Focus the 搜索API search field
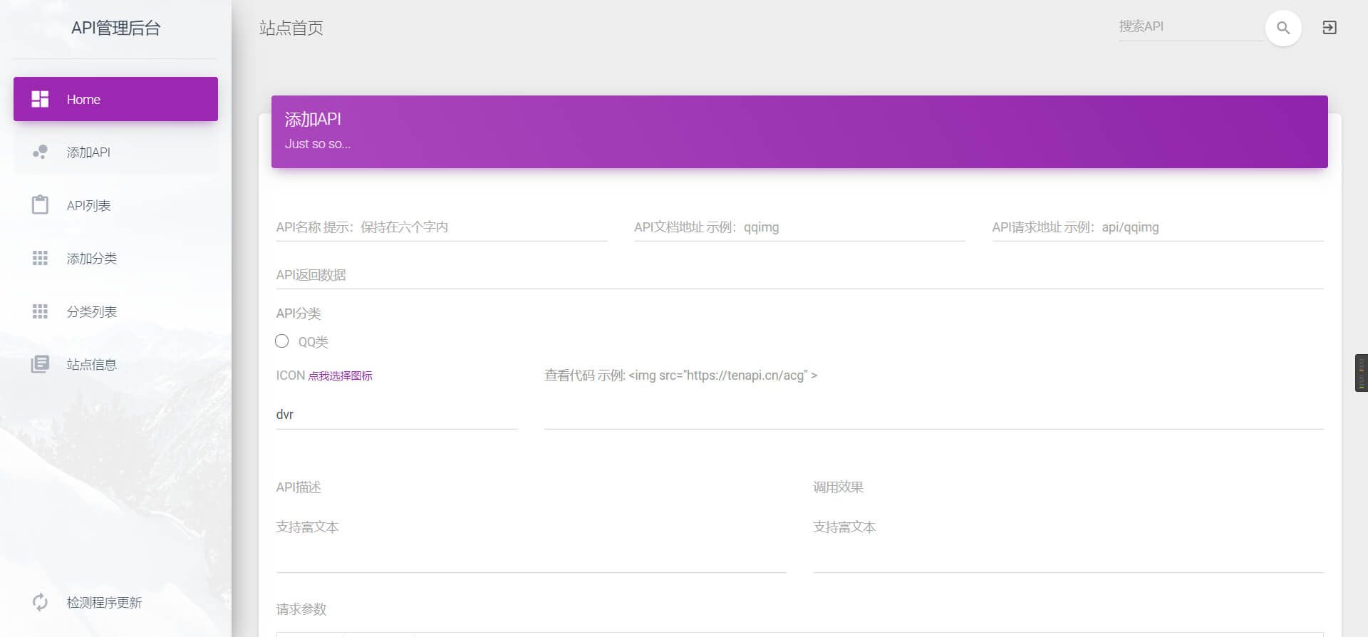The height and width of the screenshot is (637, 1368). click(x=1190, y=26)
